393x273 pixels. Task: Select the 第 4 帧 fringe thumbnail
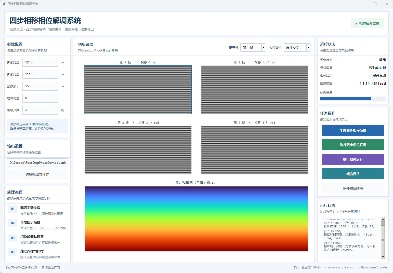pos(255,150)
